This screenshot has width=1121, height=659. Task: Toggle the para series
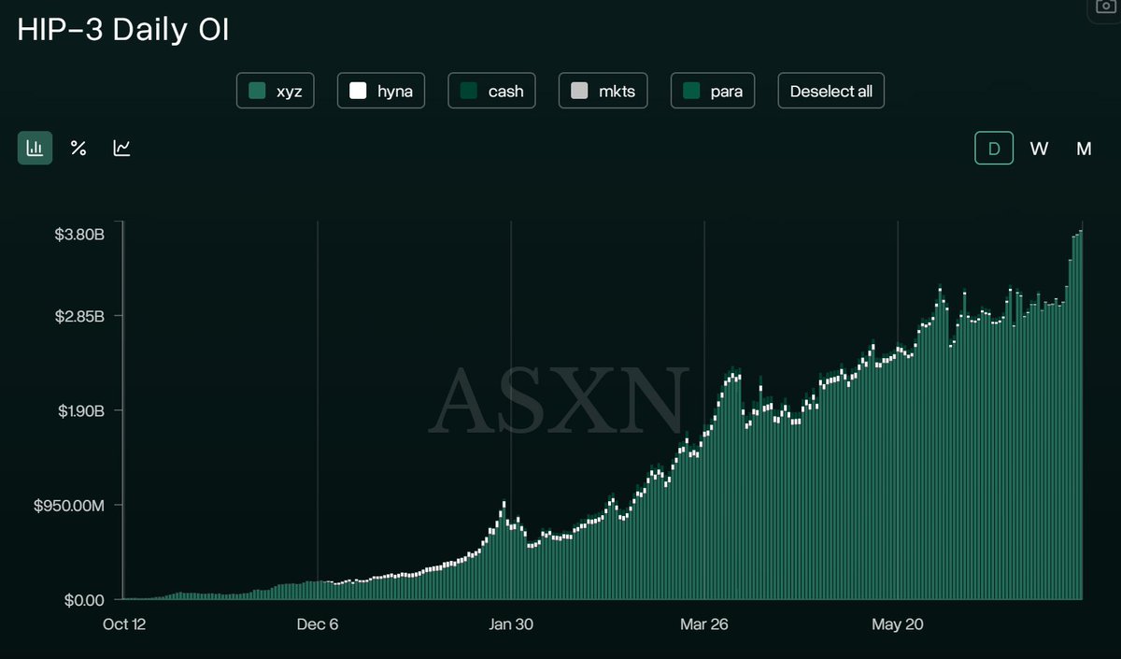(x=713, y=92)
